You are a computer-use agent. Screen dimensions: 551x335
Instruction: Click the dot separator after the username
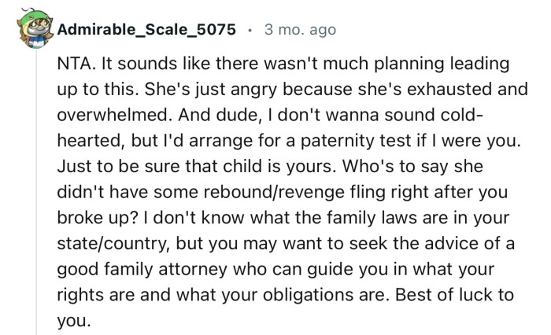coord(250,30)
